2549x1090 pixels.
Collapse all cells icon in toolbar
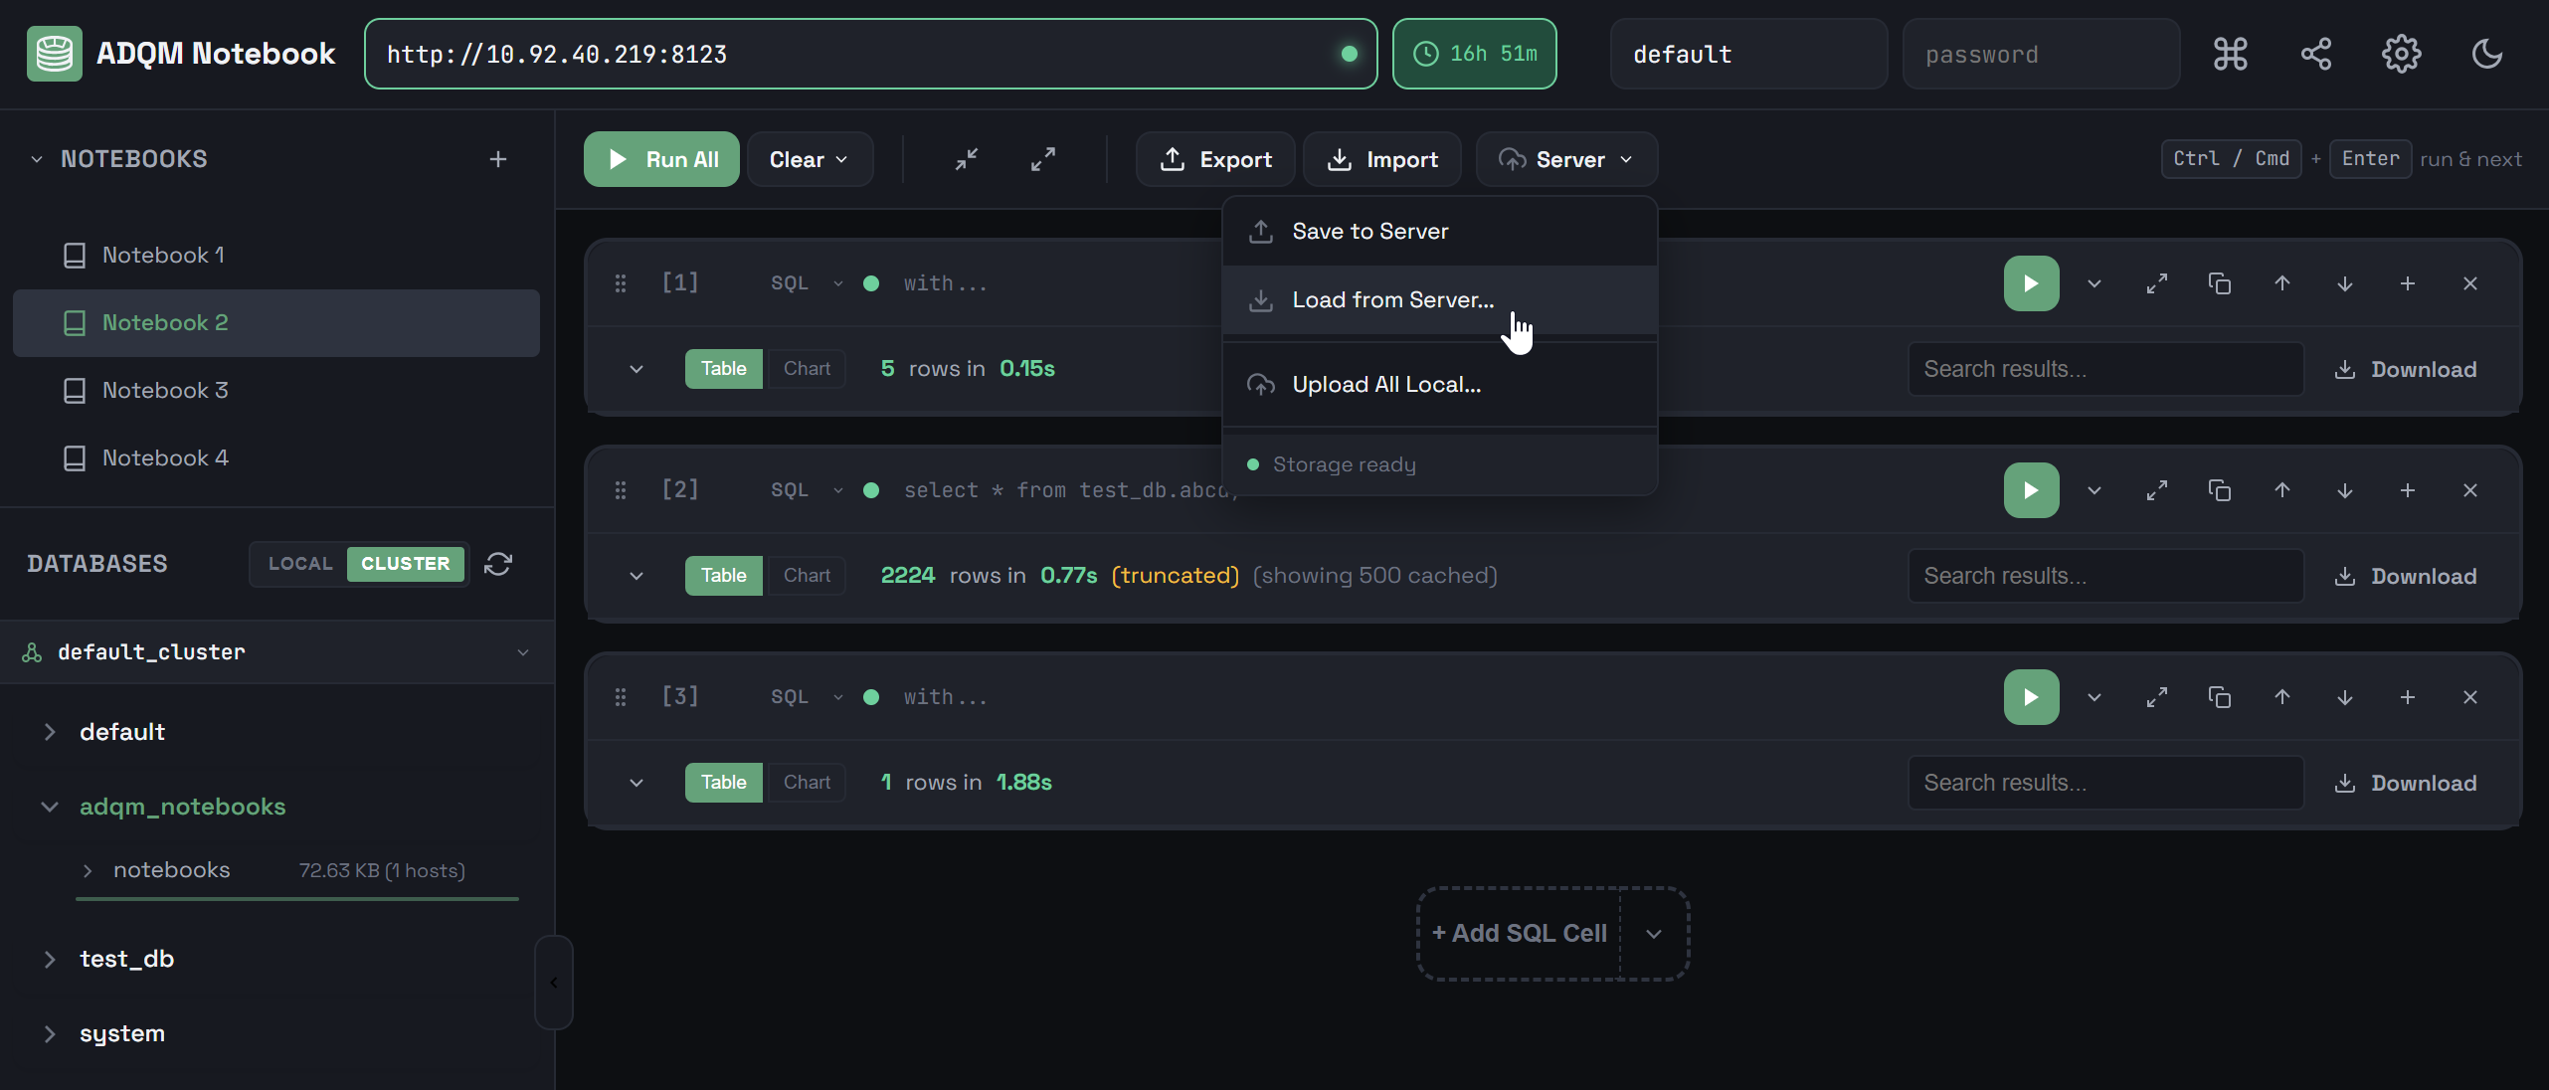967,159
